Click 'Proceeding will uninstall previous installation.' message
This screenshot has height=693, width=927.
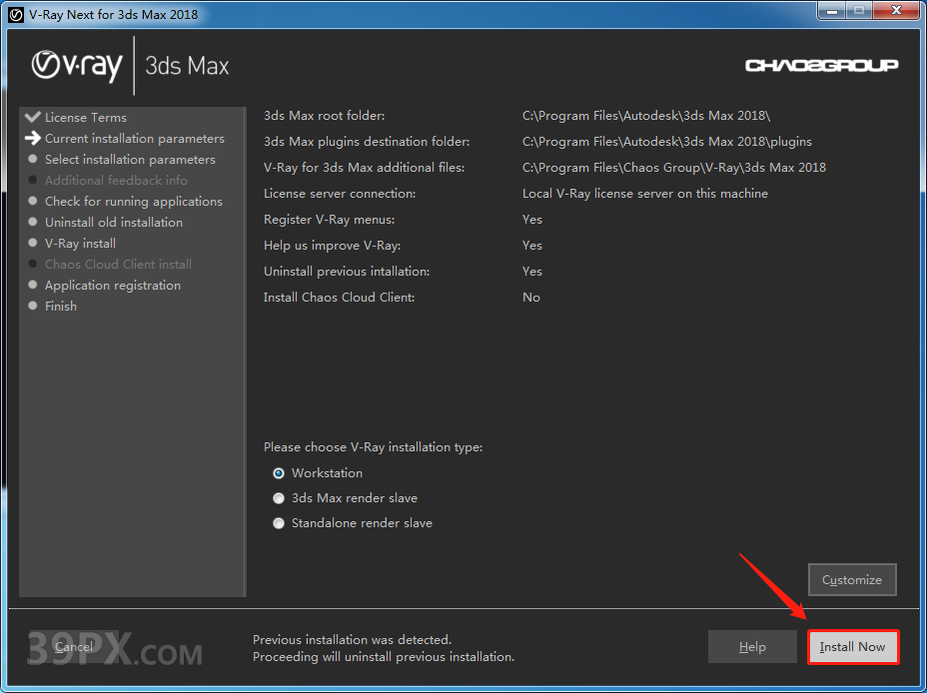coord(384,657)
